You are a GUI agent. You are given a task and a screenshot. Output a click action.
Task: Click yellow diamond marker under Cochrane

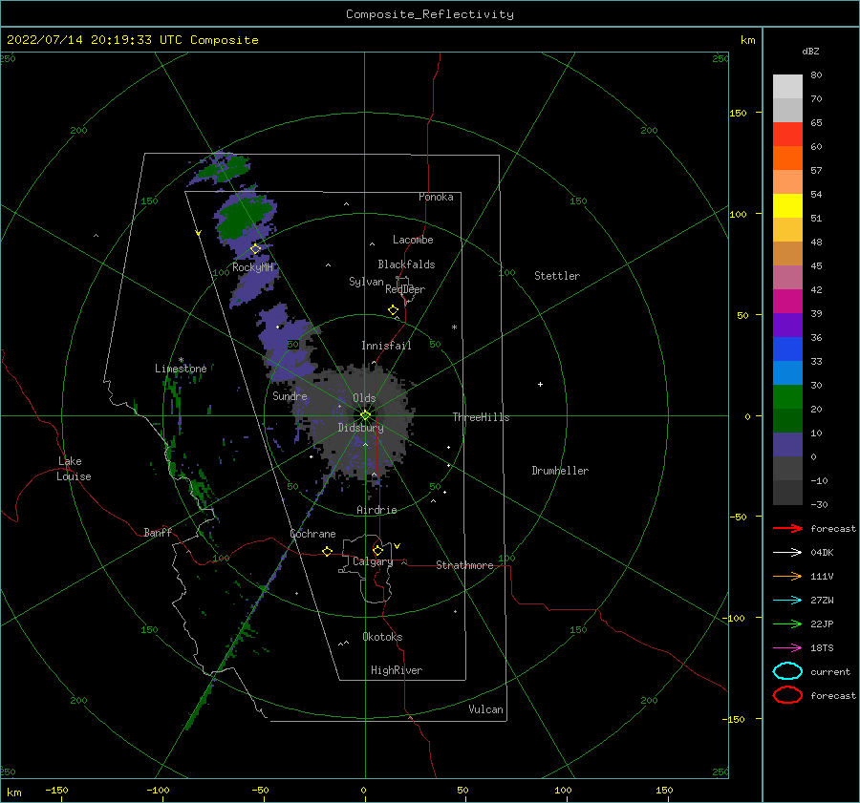tap(328, 551)
